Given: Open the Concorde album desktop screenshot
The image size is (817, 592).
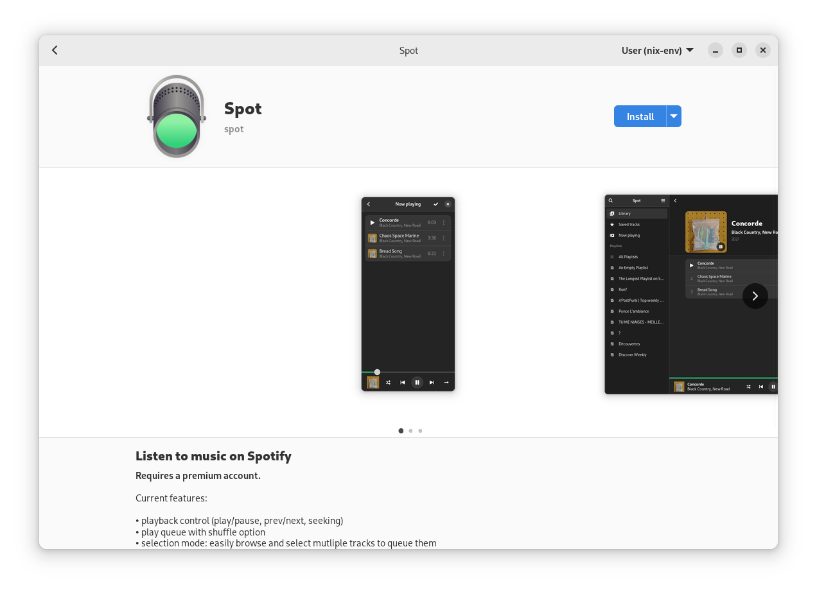Looking at the screenshot, I should click(691, 294).
